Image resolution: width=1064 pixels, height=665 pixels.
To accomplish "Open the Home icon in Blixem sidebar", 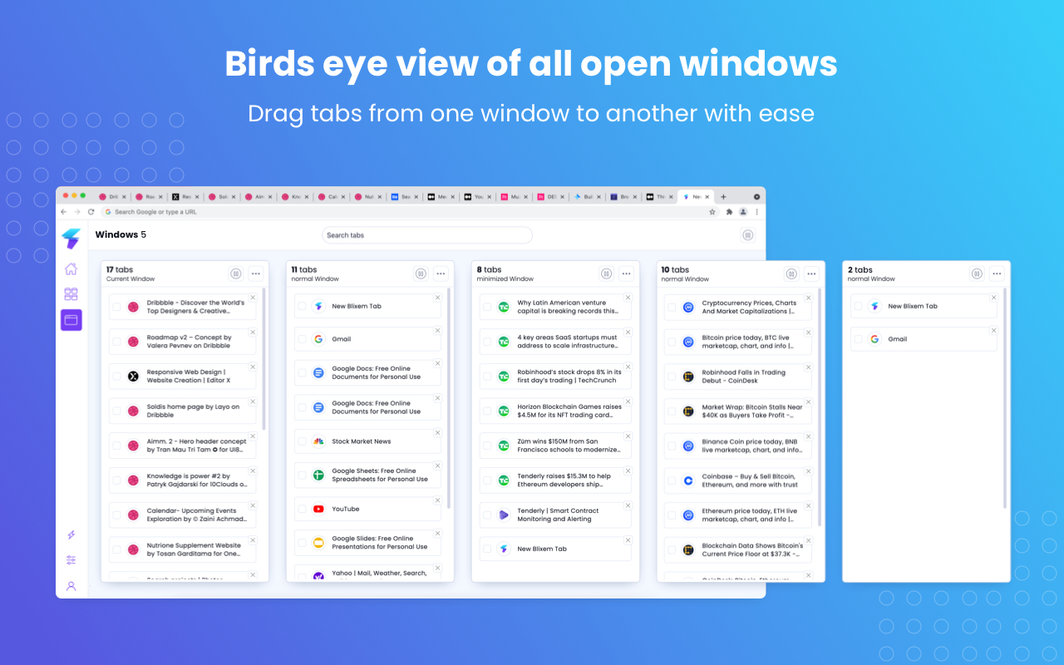I will (71, 268).
